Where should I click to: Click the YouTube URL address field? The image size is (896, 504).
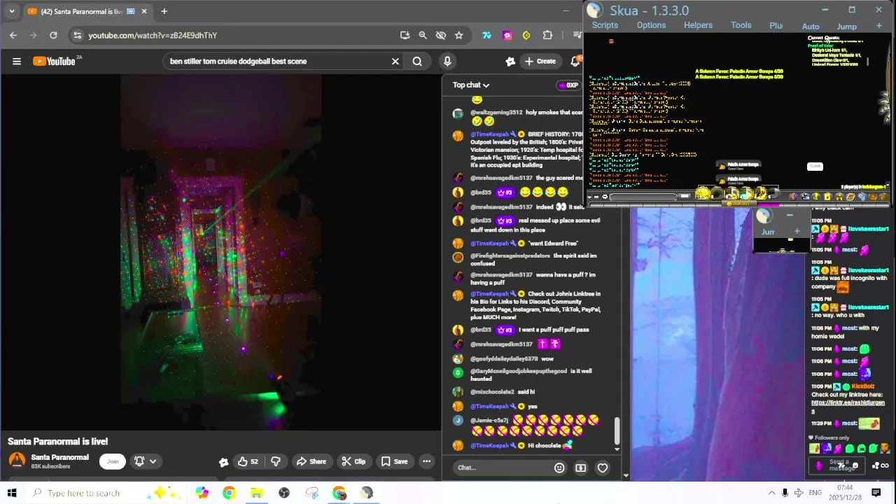point(238,35)
